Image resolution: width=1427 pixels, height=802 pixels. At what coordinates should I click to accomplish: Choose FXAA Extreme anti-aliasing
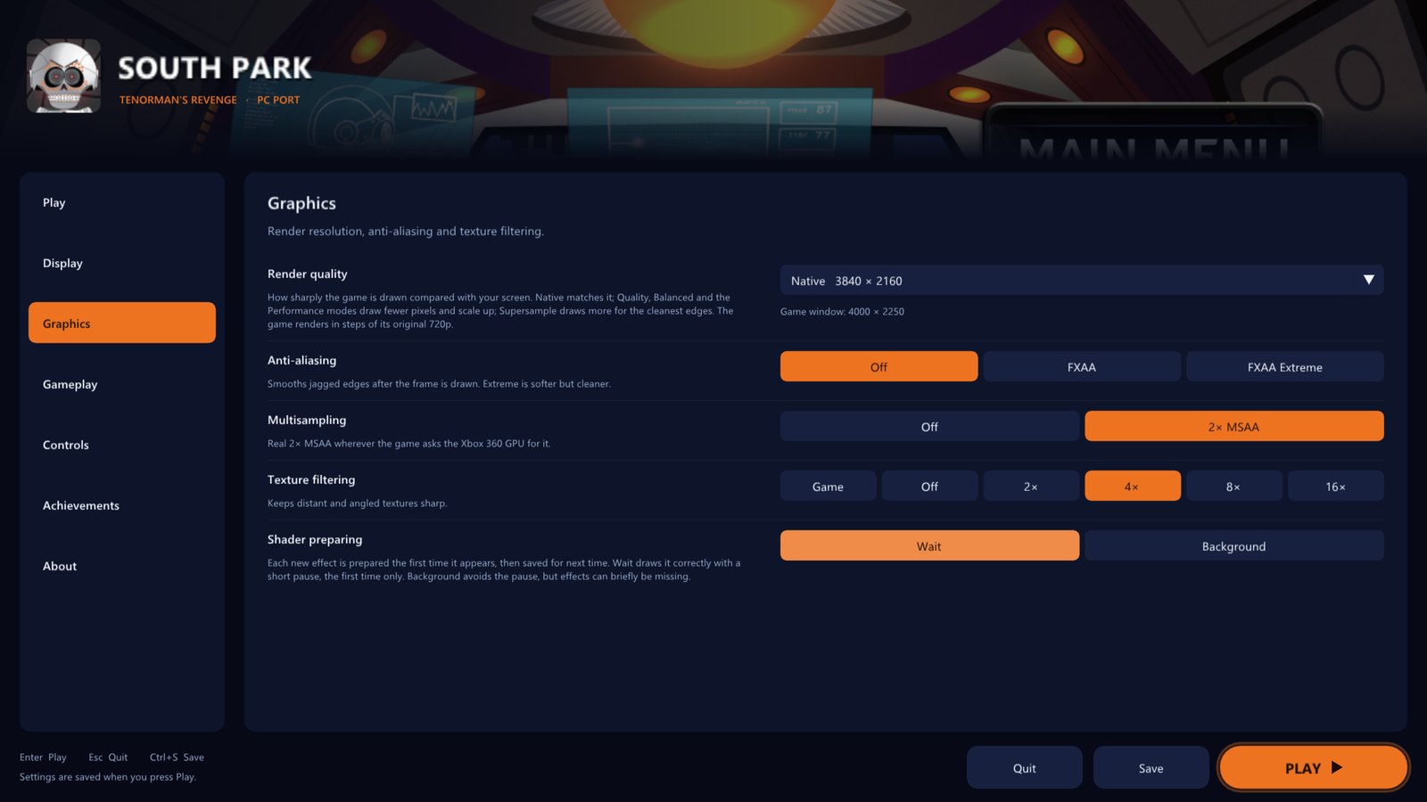click(1285, 366)
